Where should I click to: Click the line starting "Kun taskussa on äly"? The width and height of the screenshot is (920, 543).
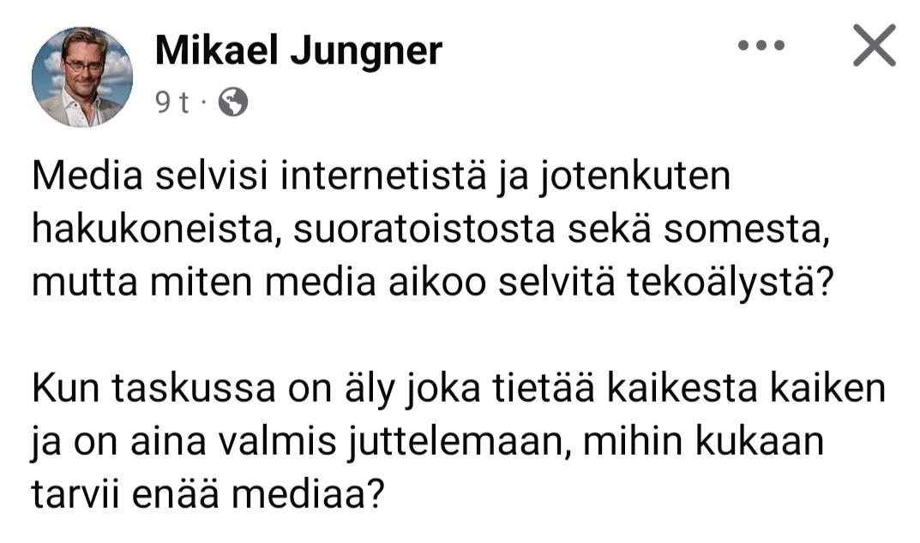tap(458, 391)
